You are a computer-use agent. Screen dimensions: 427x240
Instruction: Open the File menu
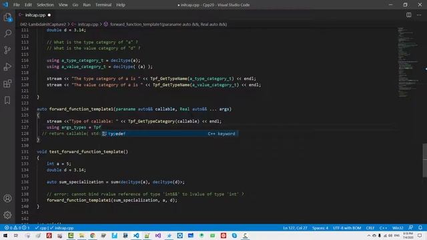coord(17,5)
